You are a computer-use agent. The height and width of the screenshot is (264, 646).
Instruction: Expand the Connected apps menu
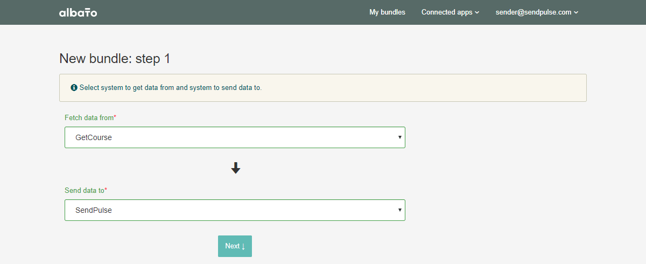tap(450, 12)
